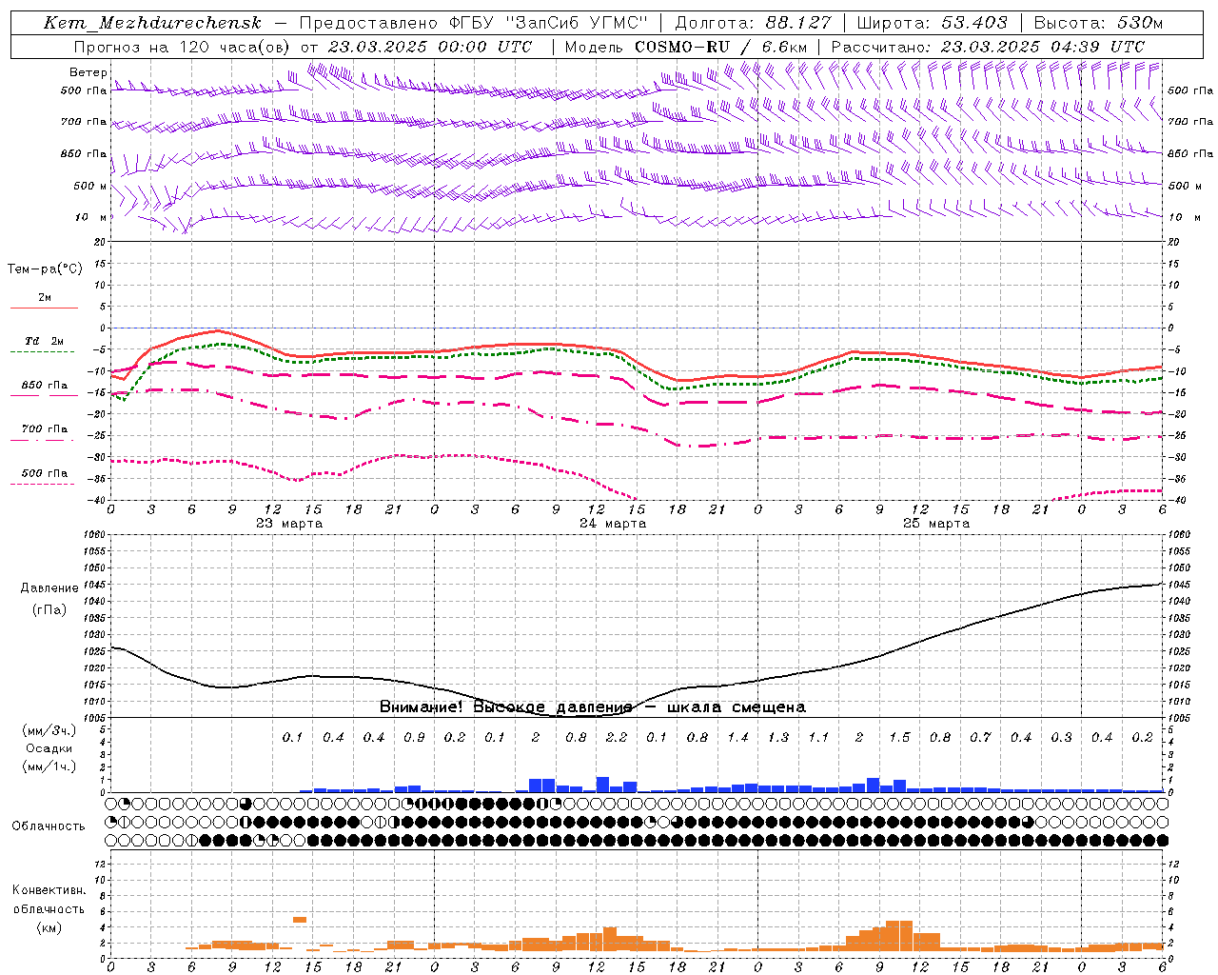Image resolution: width=1218 pixels, height=975 pixels.
Task: Click the (мм/3ч.) unit label
Action: pos(49,730)
